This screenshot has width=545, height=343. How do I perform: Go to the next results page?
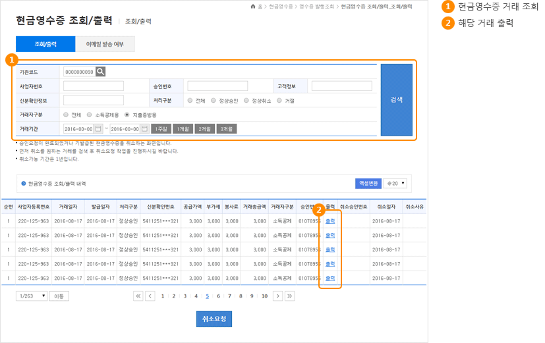[277, 296]
